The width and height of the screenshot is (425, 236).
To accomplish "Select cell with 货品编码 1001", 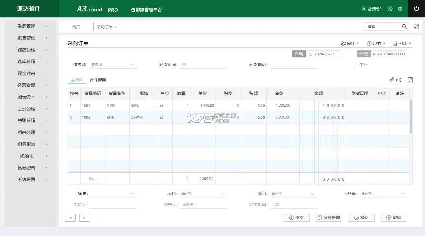I will pyautogui.click(x=93, y=105).
